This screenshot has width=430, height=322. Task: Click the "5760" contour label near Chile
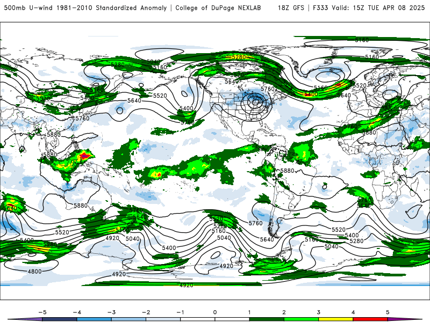[x=256, y=223]
